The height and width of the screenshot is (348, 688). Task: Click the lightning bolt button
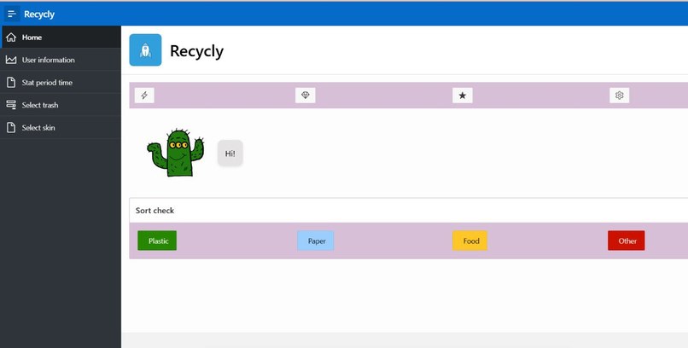[144, 96]
